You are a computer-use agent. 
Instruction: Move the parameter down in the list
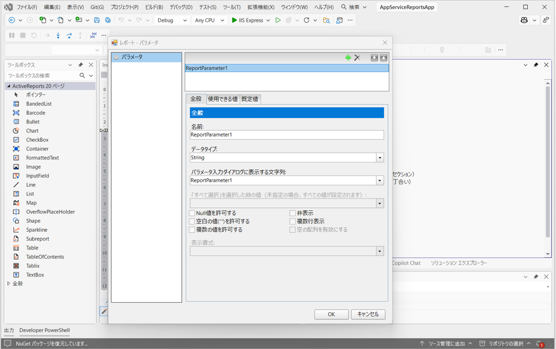384,58
